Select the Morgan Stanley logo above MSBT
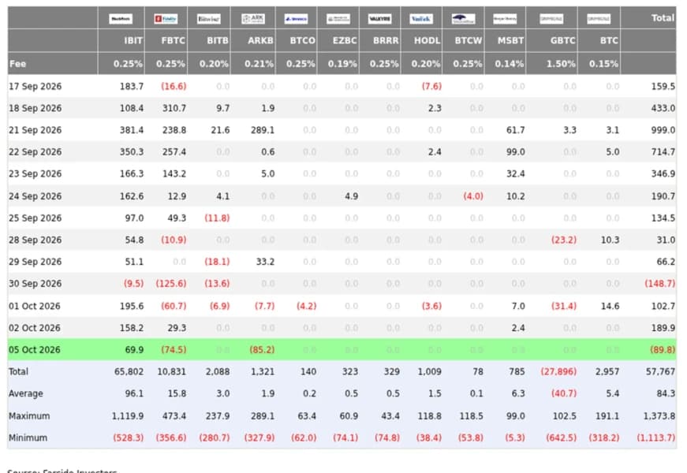Viewport: 687px width, 473px height. (505, 19)
